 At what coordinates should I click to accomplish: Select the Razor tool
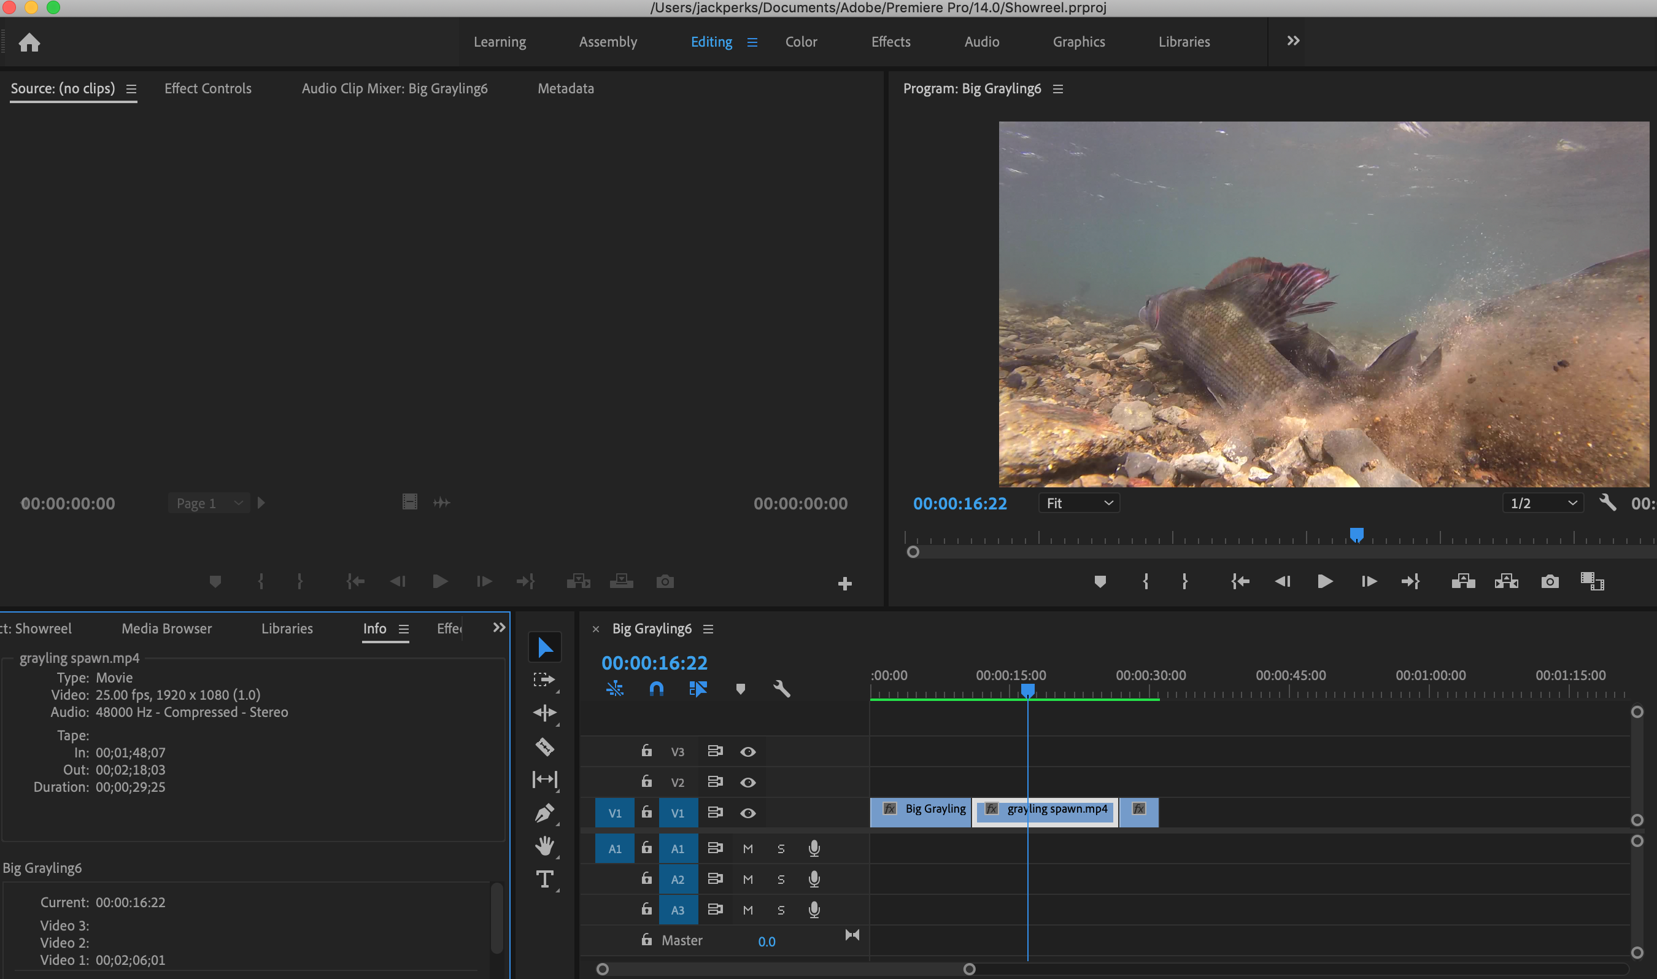pos(545,746)
